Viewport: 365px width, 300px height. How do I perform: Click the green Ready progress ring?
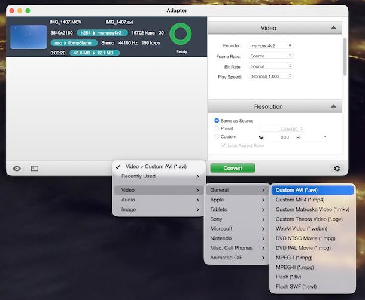181,34
